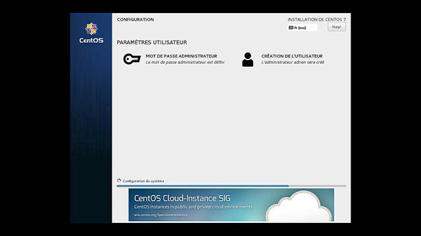The height and width of the screenshot is (236, 421).
Task: Click 'Le mot de passe administrateur est défini'
Action: [x=185, y=62]
